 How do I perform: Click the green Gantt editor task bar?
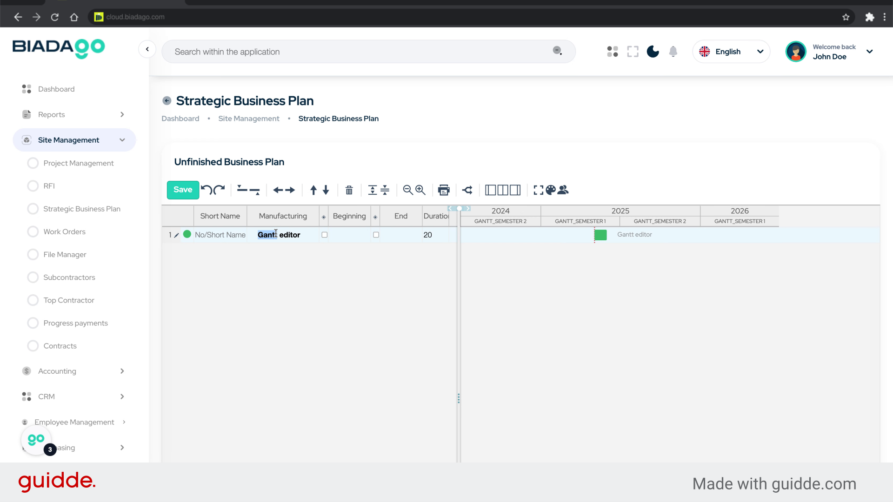click(x=600, y=235)
